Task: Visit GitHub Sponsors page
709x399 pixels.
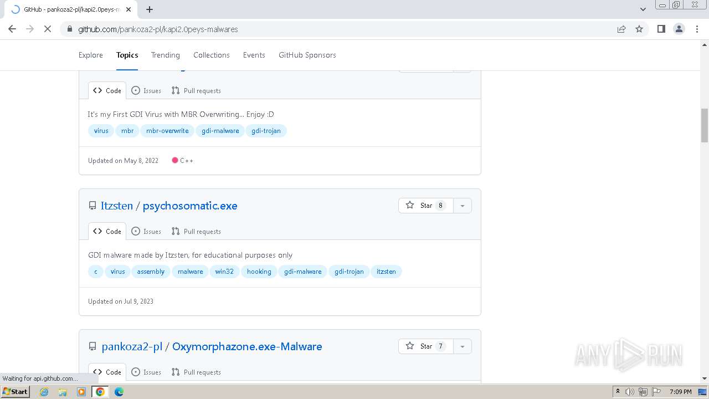Action: tap(307, 55)
